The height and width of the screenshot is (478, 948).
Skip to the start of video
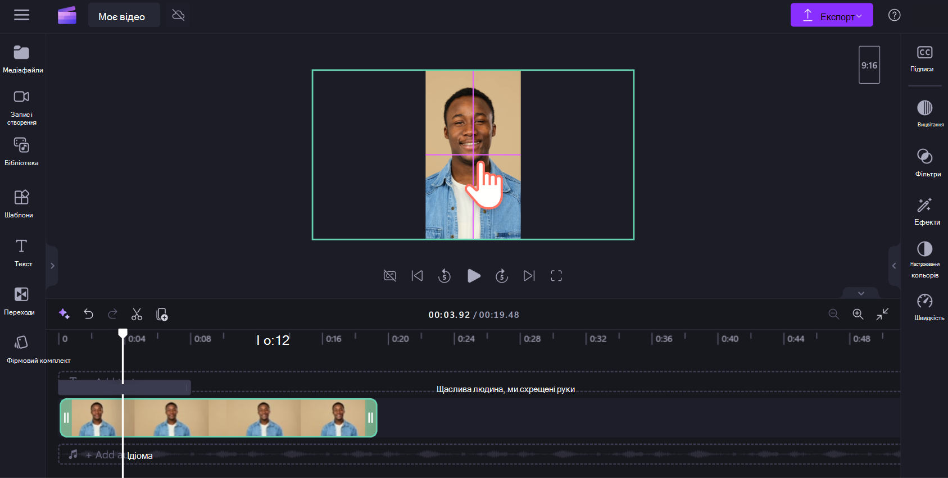point(417,276)
